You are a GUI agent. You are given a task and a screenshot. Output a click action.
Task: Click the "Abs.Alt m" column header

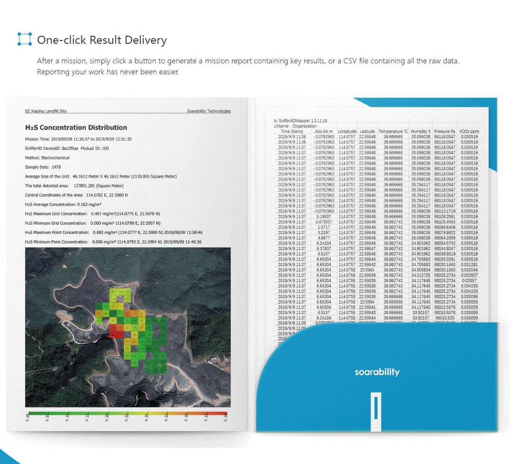pos(324,131)
